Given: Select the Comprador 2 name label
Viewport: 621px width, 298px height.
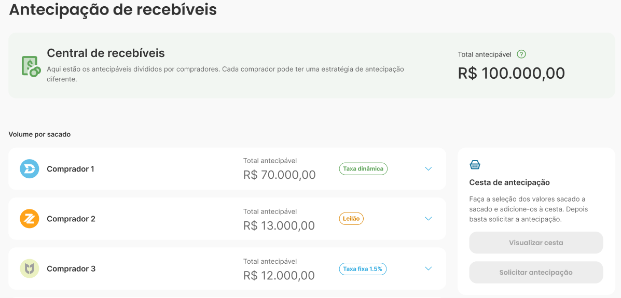Looking at the screenshot, I should [x=71, y=219].
